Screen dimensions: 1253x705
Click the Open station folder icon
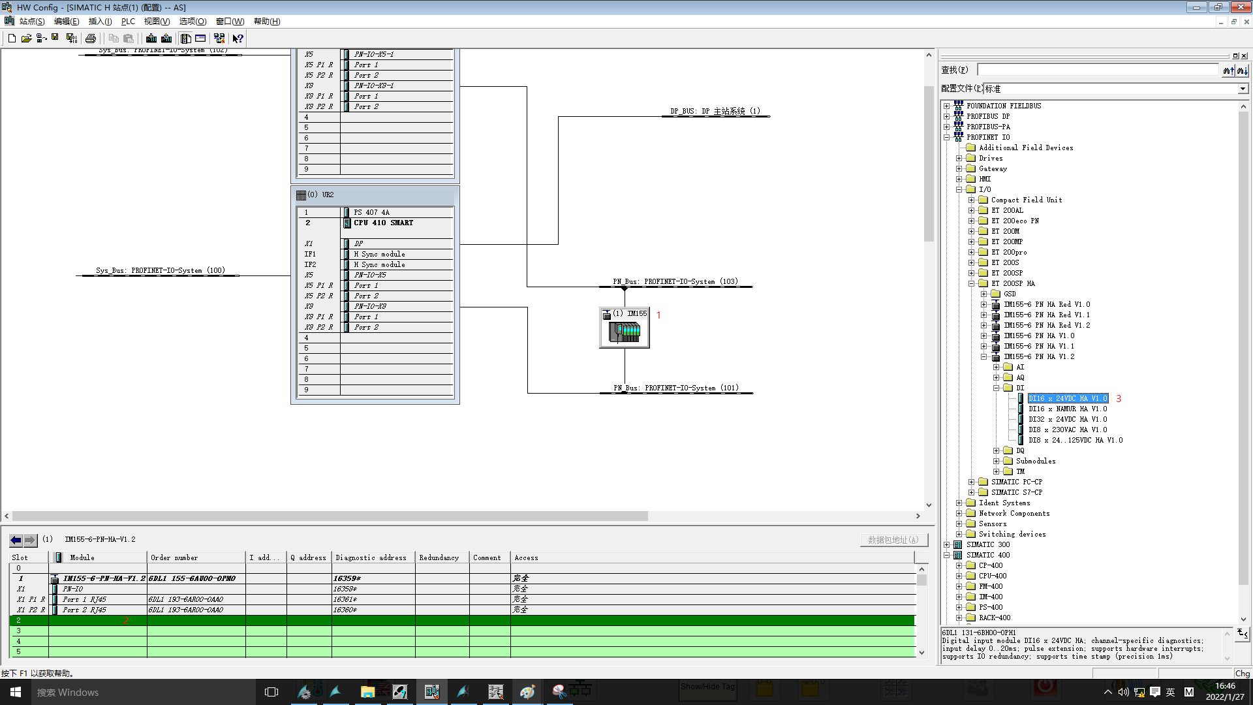26,39
